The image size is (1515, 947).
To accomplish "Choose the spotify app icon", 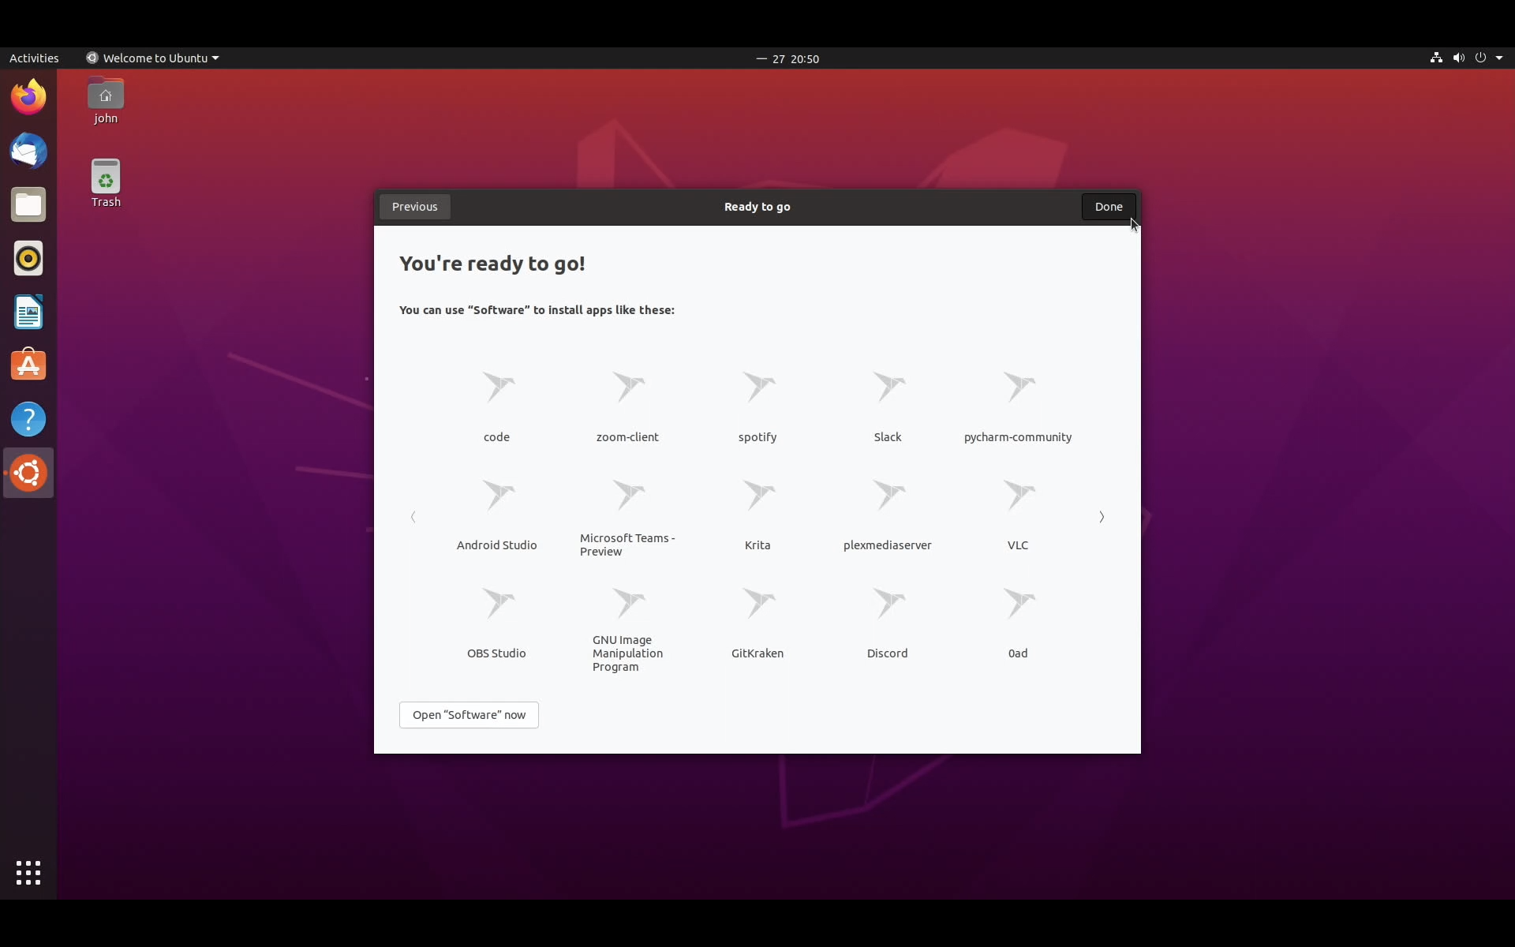I will click(x=757, y=387).
